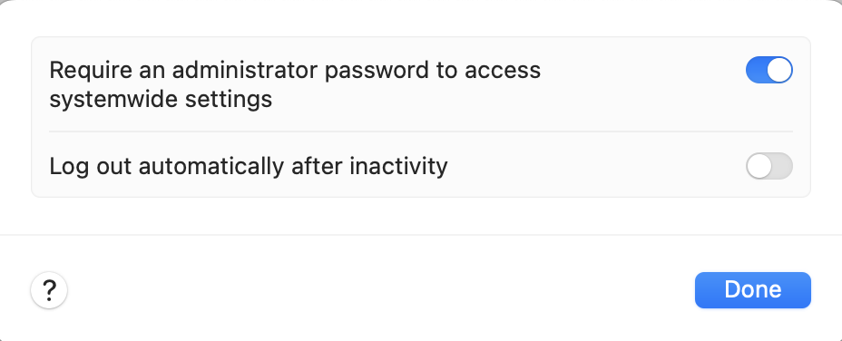Click the white knob of the enabled switch
842x341 pixels.
pyautogui.click(x=779, y=70)
